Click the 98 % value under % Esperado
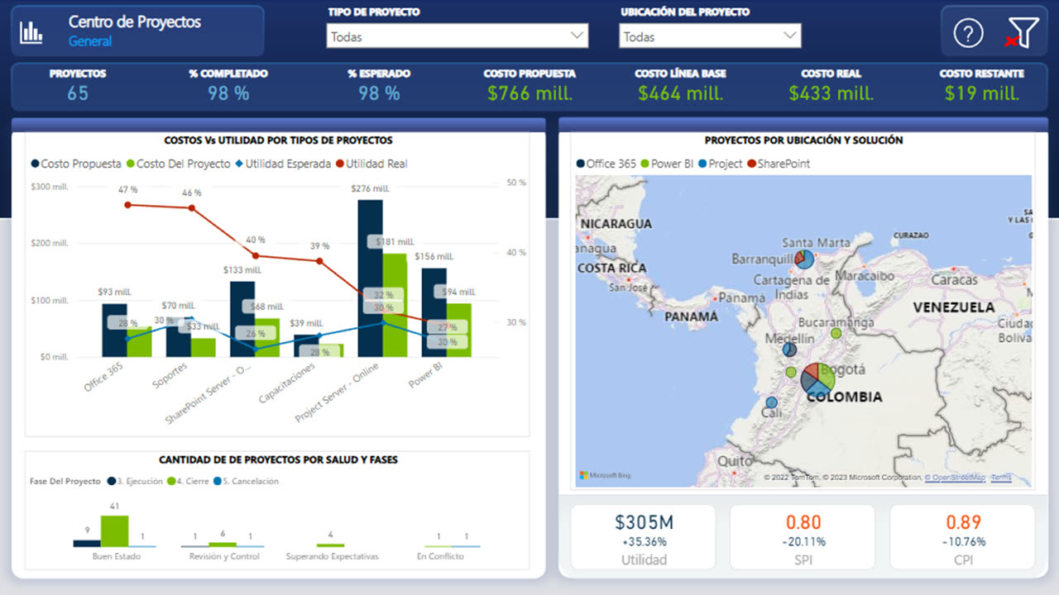 [379, 93]
